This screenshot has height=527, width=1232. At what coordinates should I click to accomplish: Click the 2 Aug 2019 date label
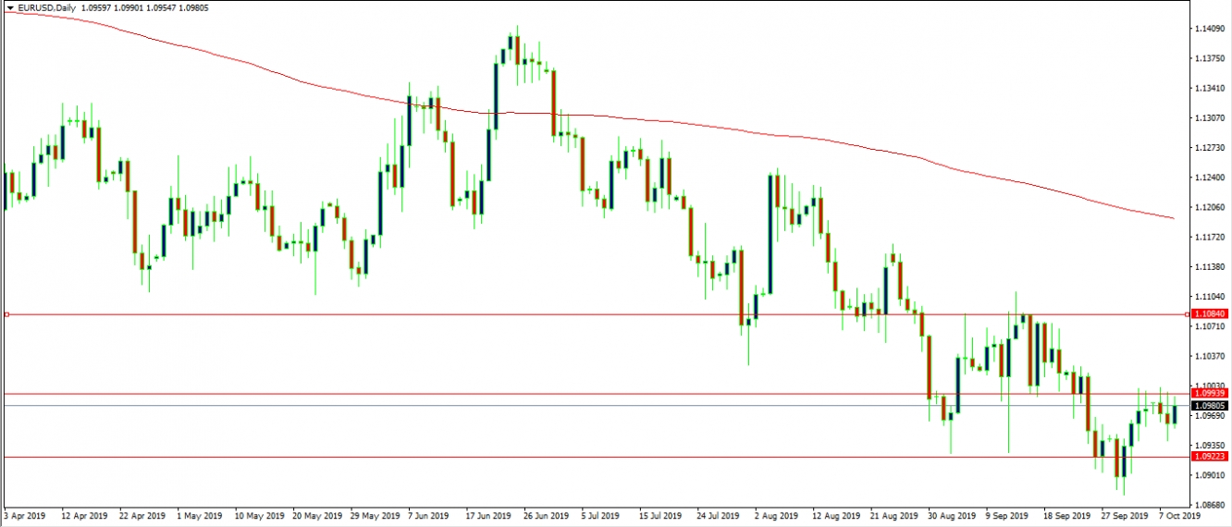tap(774, 516)
